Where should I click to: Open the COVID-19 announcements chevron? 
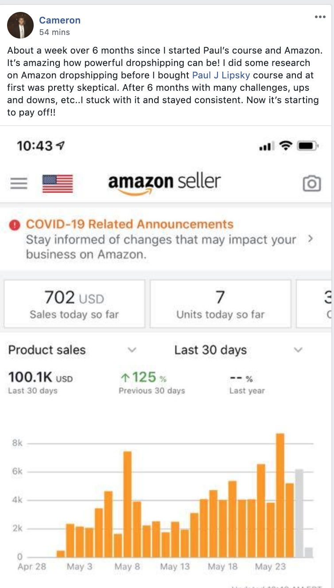pos(310,239)
